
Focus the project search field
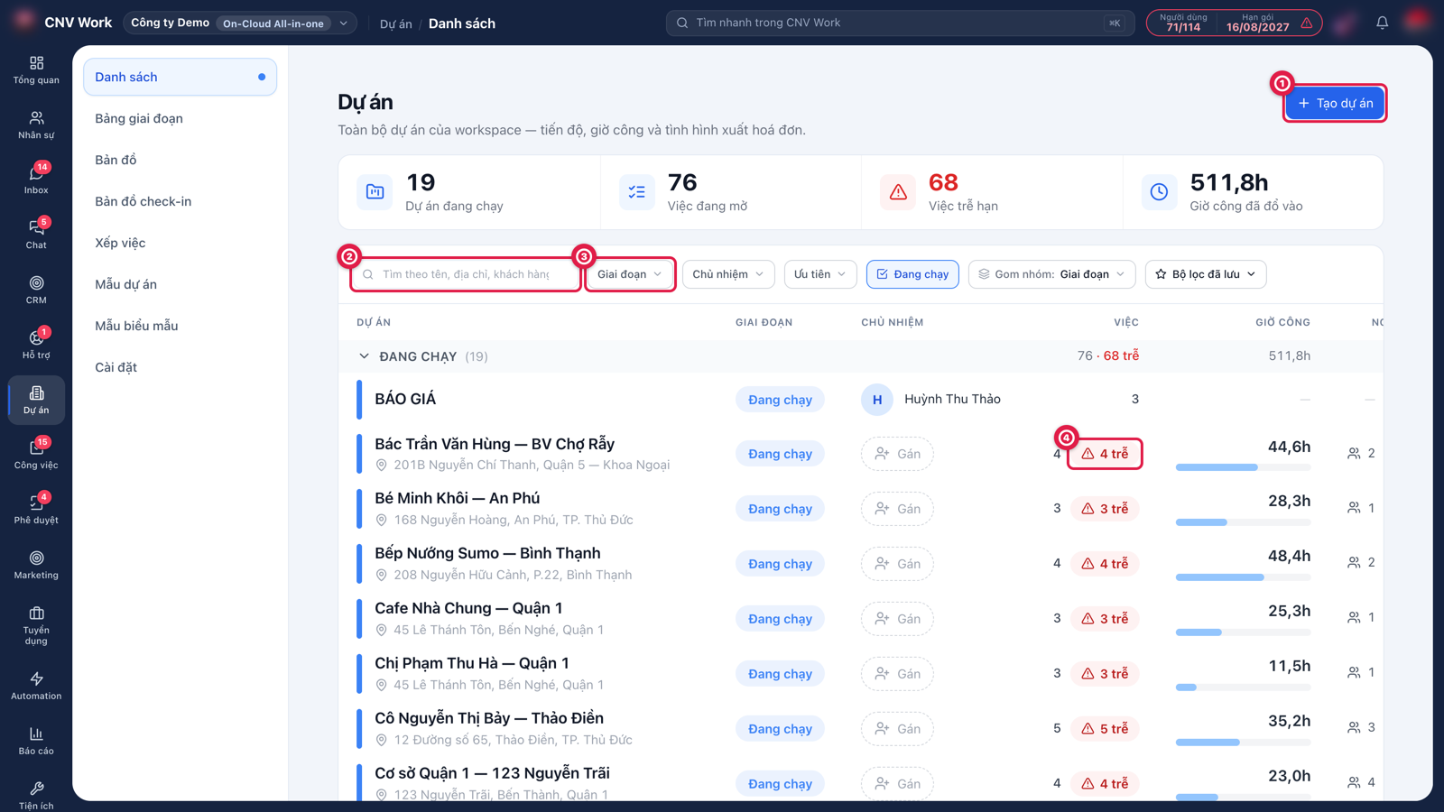pyautogui.click(x=466, y=274)
